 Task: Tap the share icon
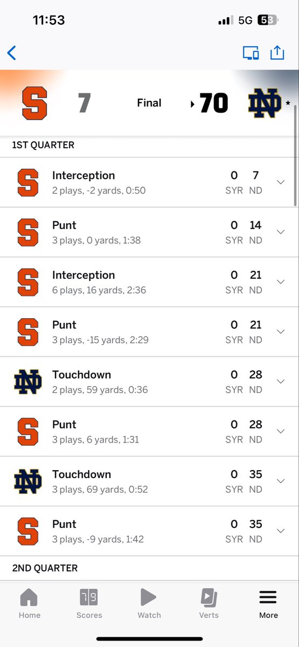pos(277,52)
